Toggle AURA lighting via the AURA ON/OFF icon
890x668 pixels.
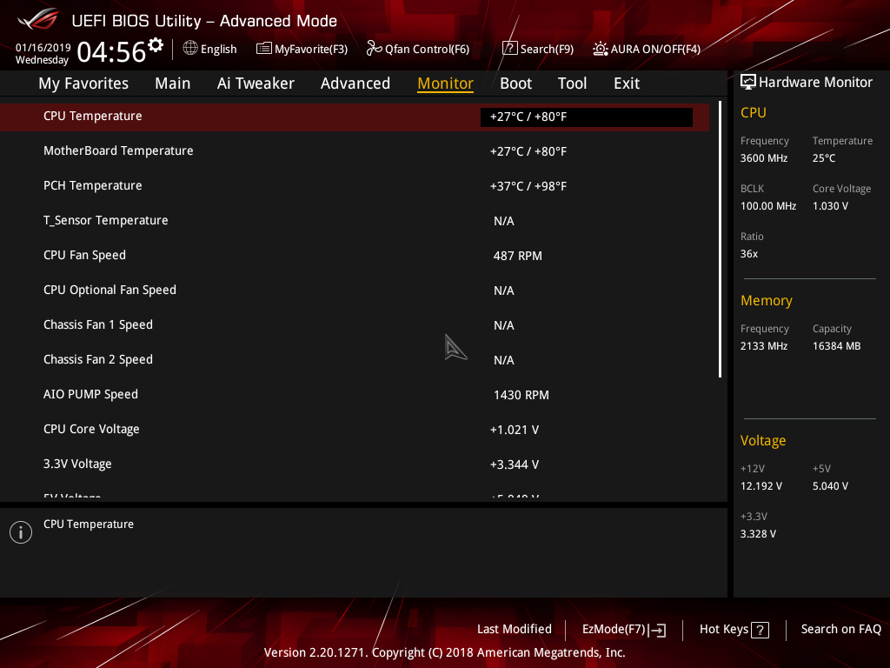pos(599,49)
